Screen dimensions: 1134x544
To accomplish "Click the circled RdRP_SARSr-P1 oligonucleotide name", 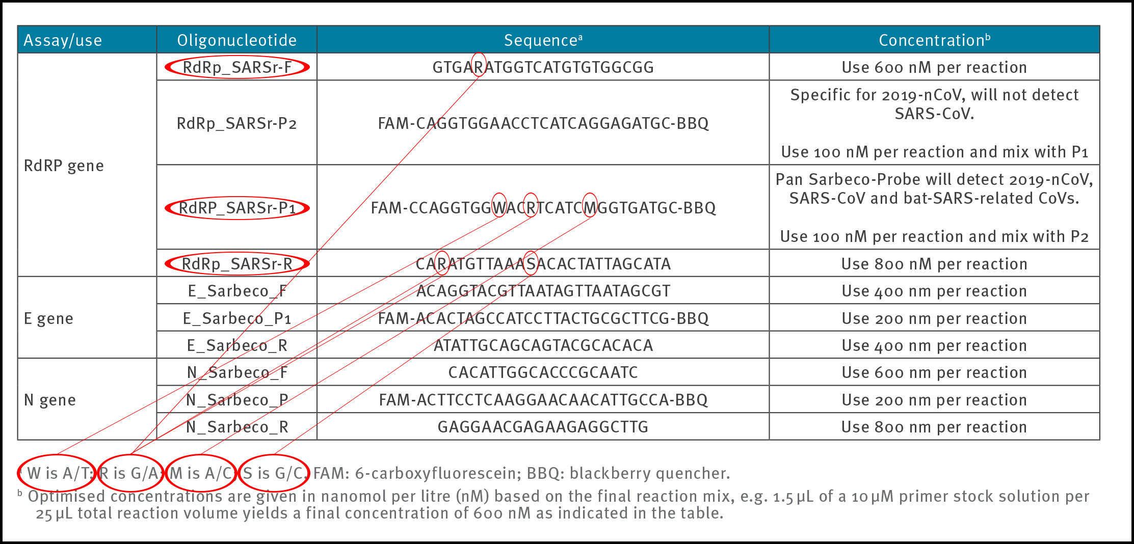I will [x=237, y=208].
